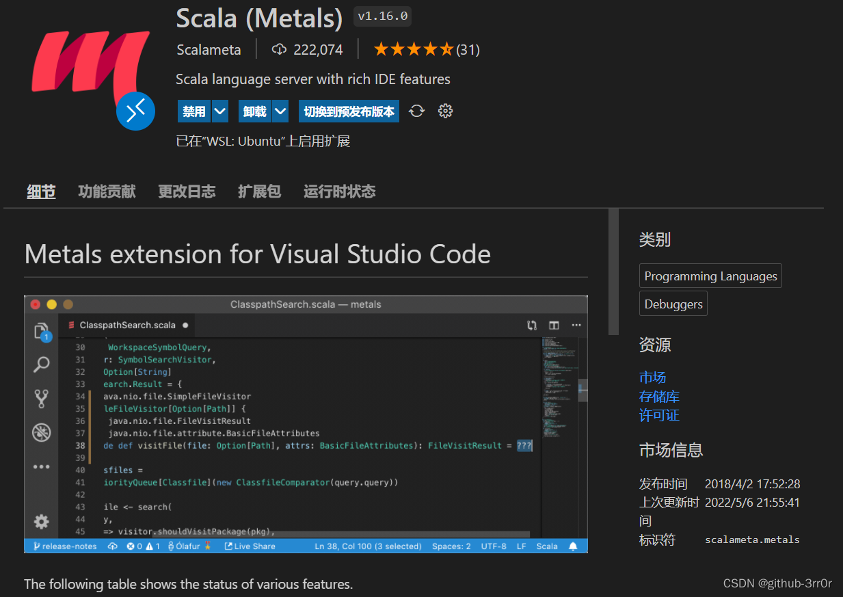Click the v1.16.0 version badge
This screenshot has height=597, width=843.
[x=382, y=16]
